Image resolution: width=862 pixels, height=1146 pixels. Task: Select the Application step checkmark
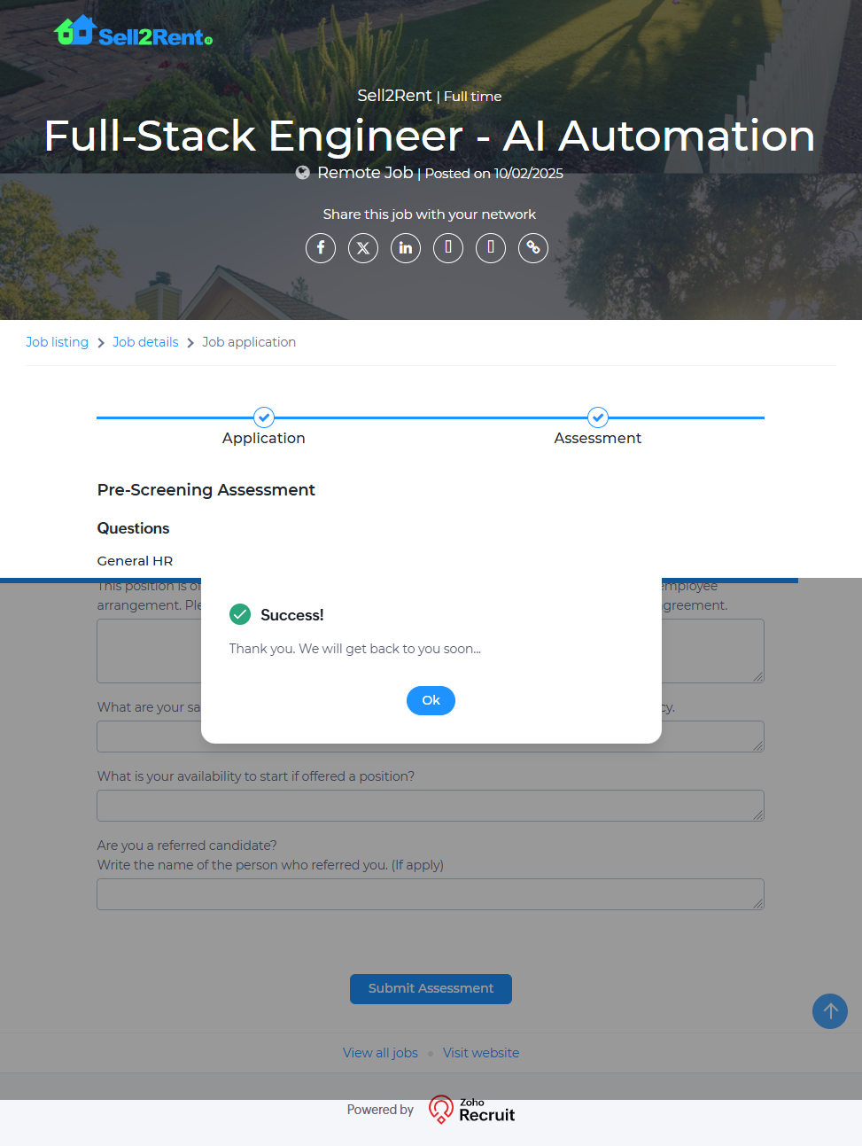(264, 417)
